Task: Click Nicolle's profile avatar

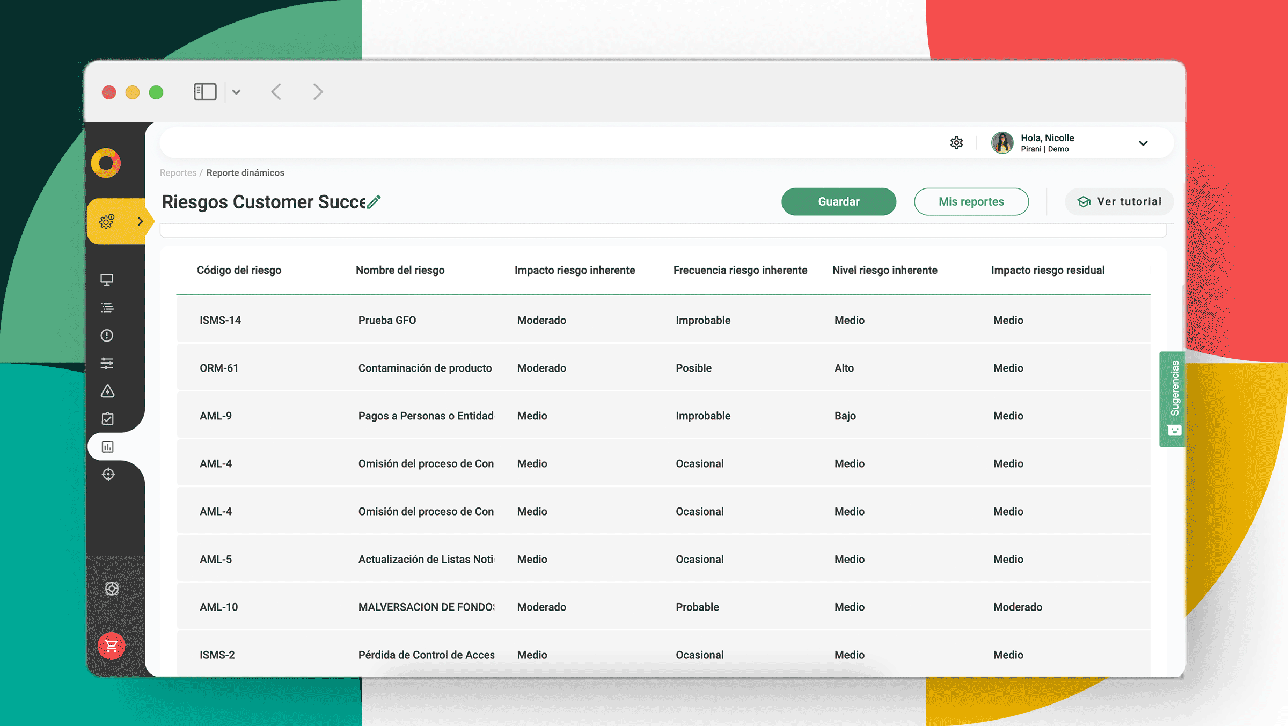Action: 1002,143
